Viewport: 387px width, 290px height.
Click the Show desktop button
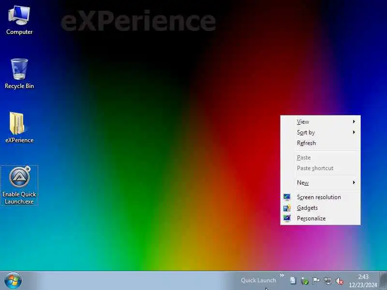click(x=384, y=281)
